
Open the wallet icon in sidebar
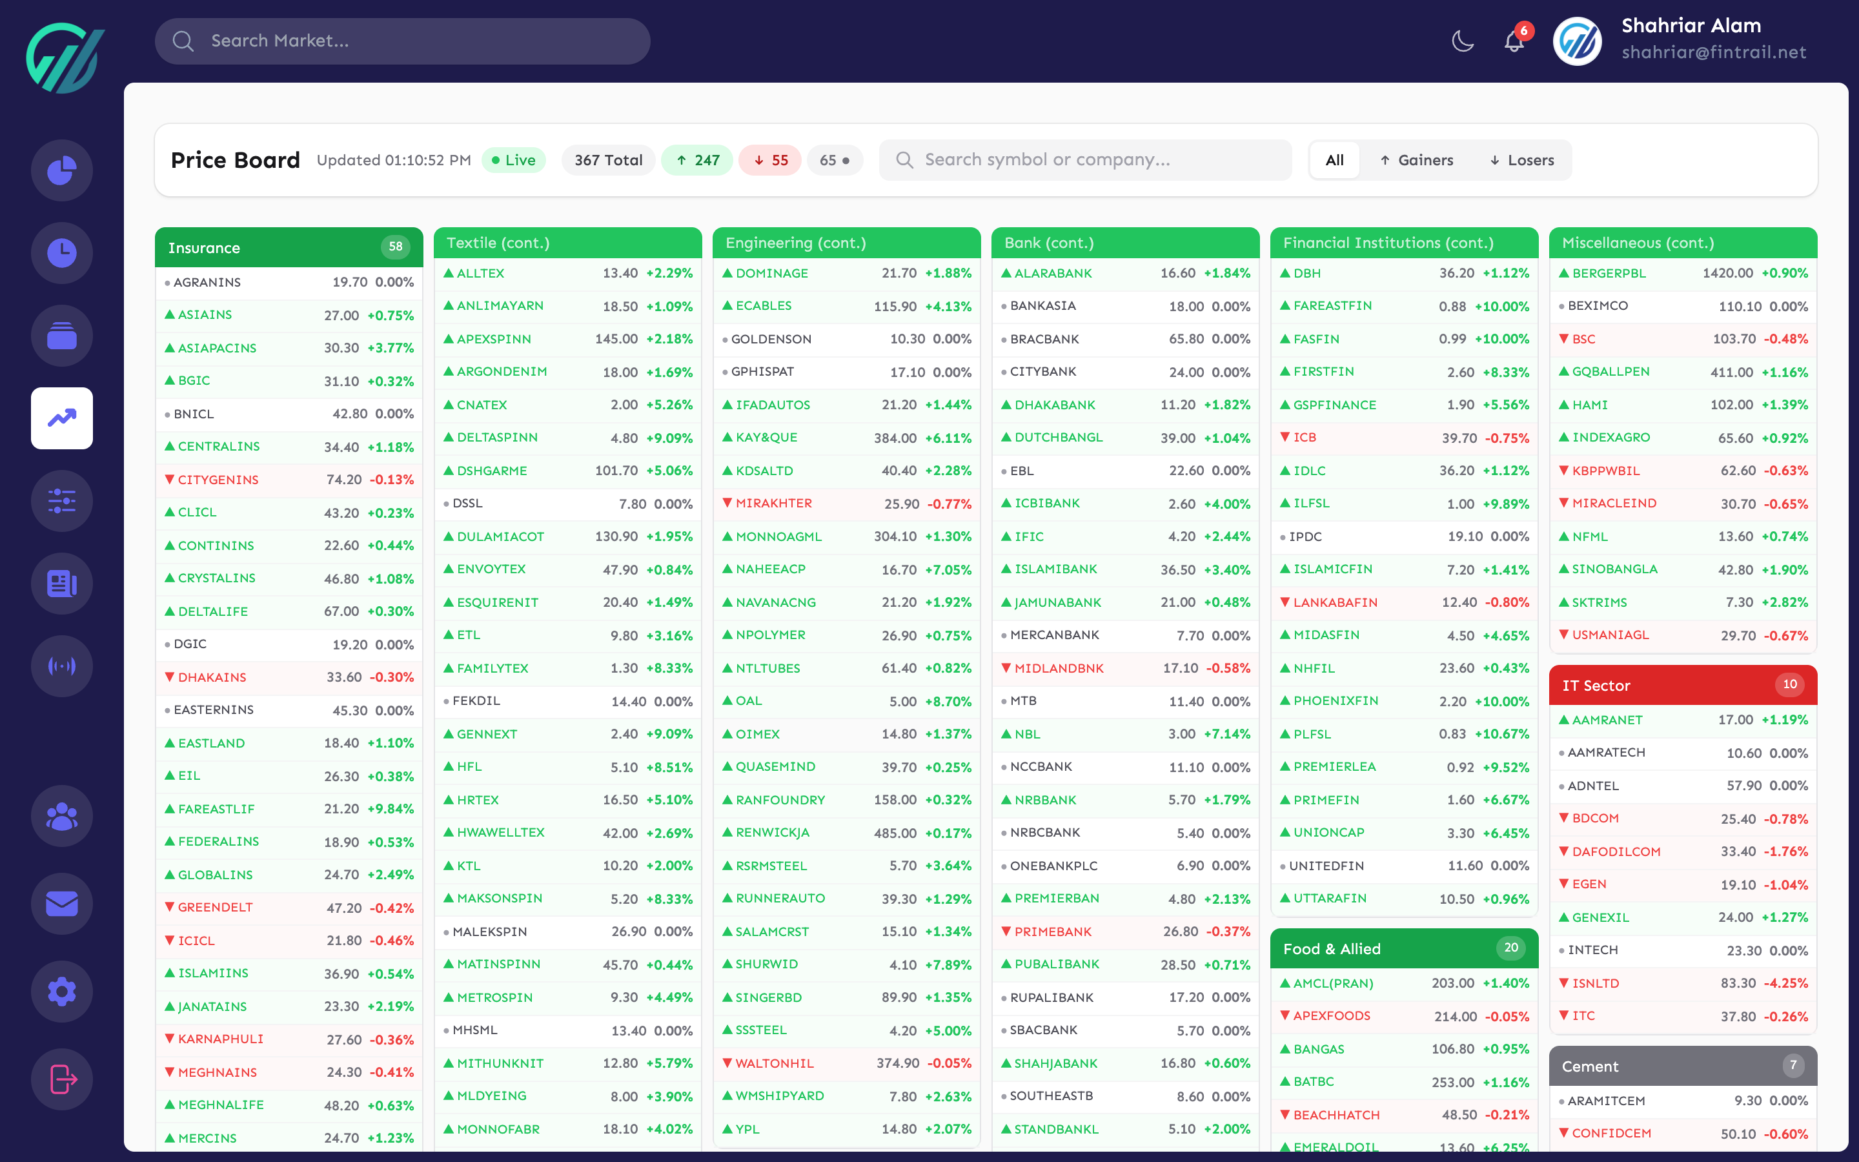pyautogui.click(x=61, y=336)
